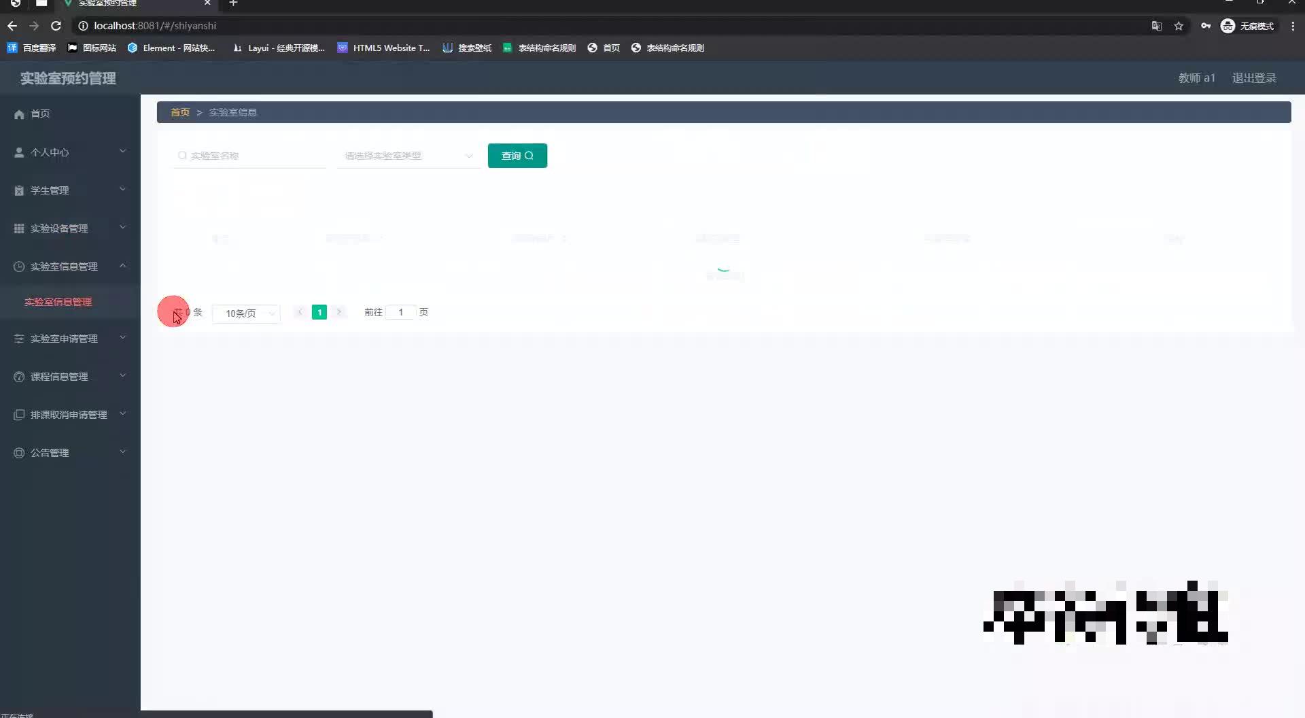The image size is (1305, 718).
Task: Open the 请选择实验室类型 dropdown
Action: 408,156
